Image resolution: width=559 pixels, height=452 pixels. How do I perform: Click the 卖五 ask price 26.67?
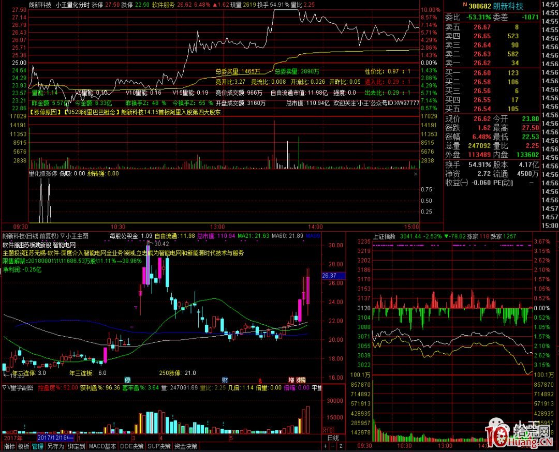(482, 27)
